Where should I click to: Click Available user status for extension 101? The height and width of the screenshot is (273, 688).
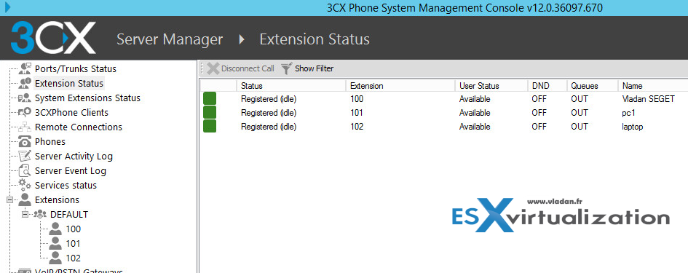(x=474, y=113)
